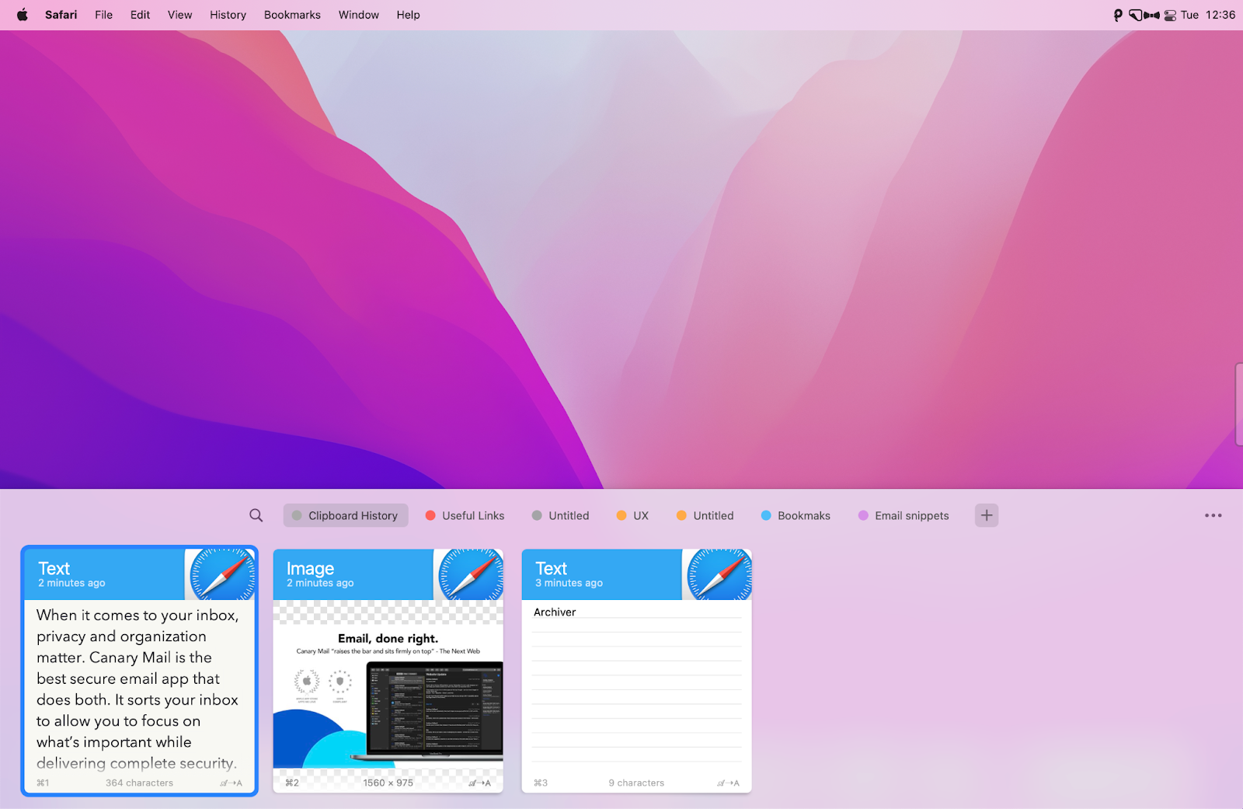Select the Clipboard History tab

click(346, 515)
